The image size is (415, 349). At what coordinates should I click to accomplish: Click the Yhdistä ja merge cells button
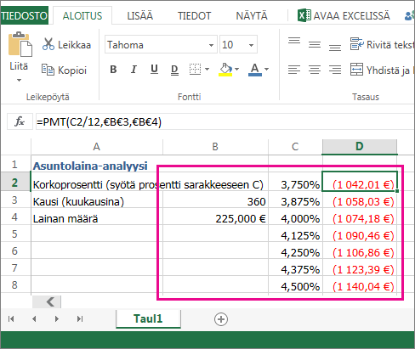click(x=382, y=70)
